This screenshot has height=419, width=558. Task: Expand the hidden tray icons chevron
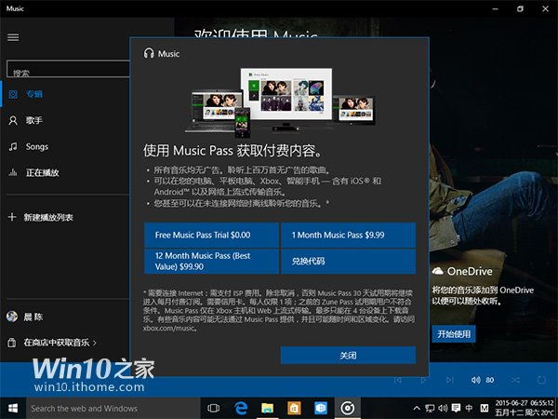click(417, 409)
